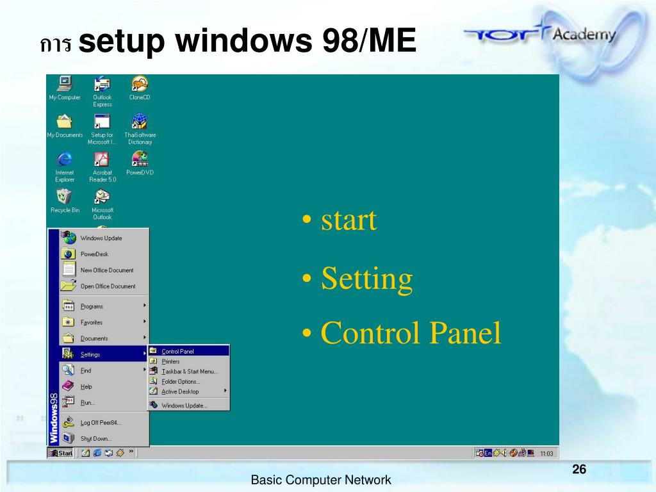Click the Run... window icon

click(x=68, y=402)
